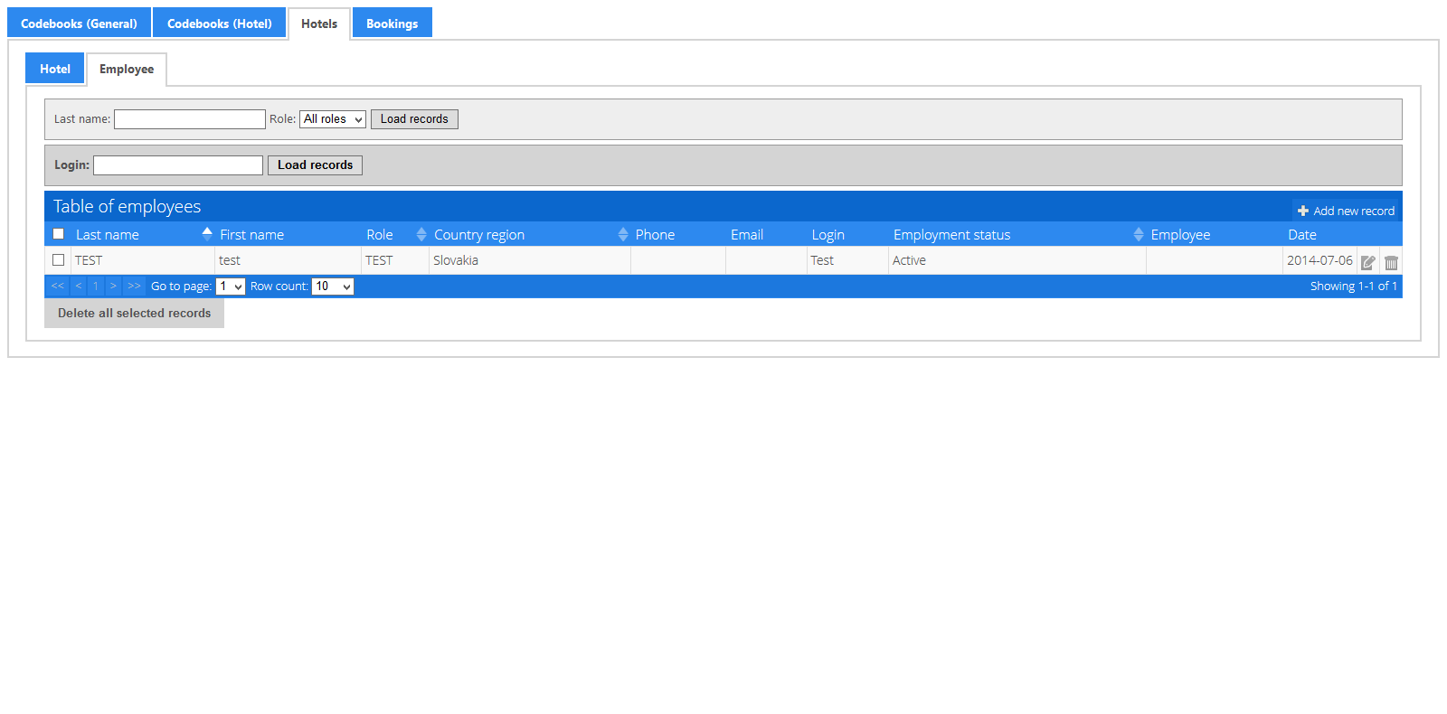Viewport: 1447px width, 714px height.
Task: Click the Active status cell
Action: pyautogui.click(x=1017, y=260)
